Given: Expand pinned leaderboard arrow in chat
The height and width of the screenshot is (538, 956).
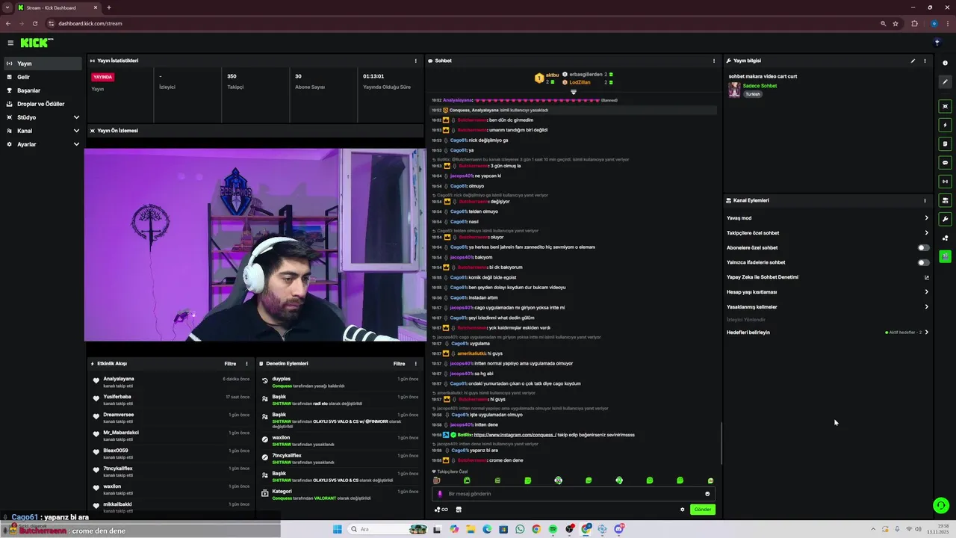Looking at the screenshot, I should click(x=574, y=92).
